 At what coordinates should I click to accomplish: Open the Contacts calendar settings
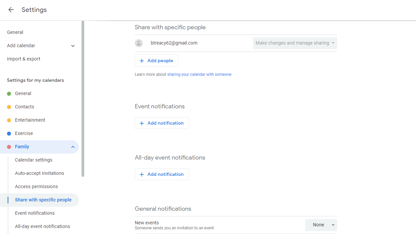[25, 107]
